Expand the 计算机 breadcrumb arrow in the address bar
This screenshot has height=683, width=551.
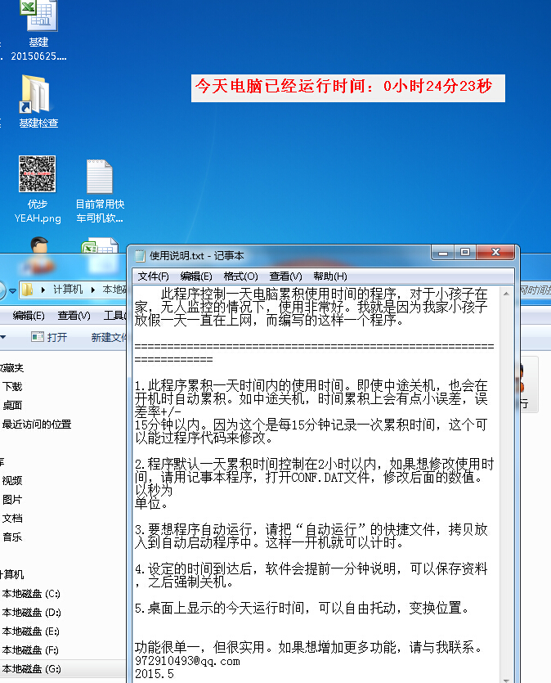coord(43,290)
